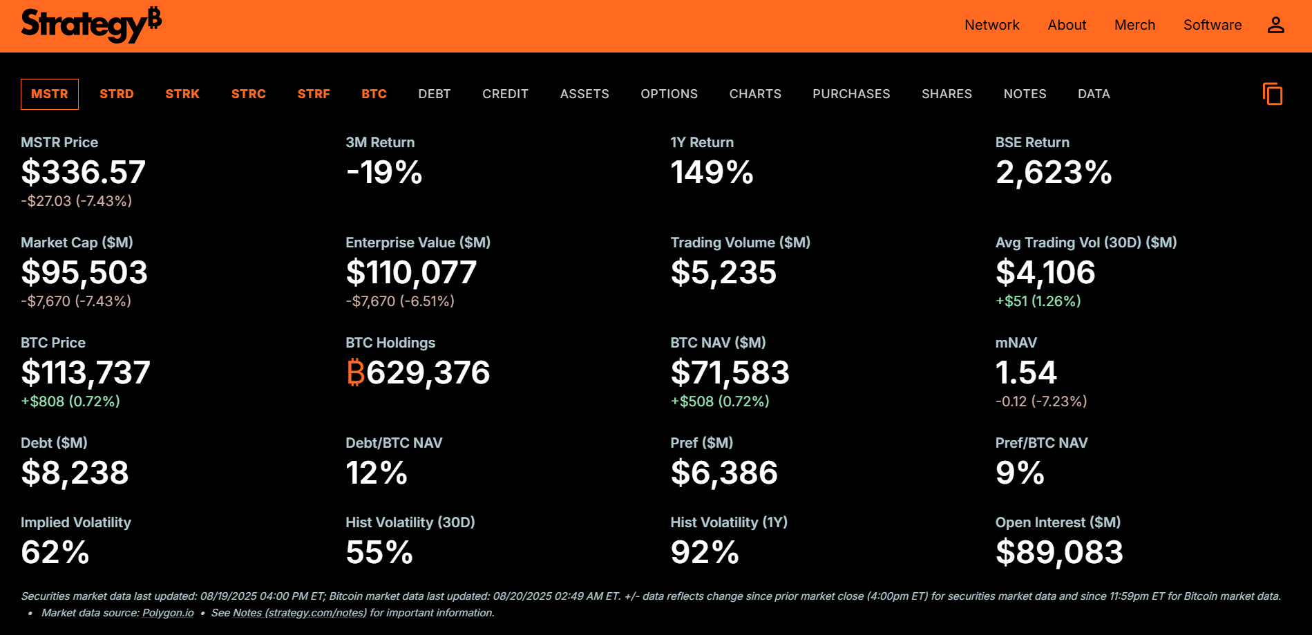
Task: Open the NOTES tab
Action: [x=1025, y=94]
